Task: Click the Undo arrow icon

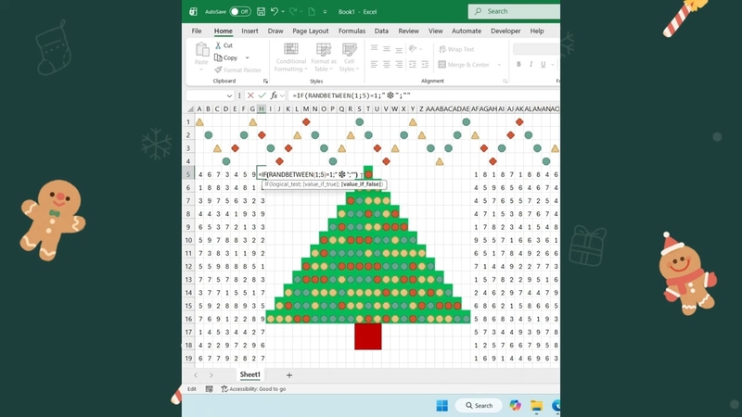Action: [x=274, y=11]
